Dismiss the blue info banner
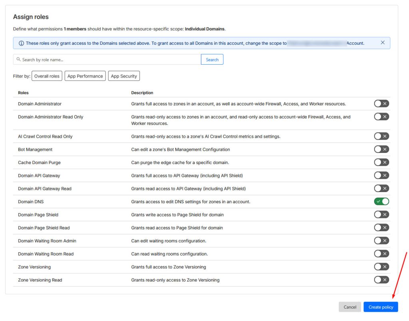Viewport: 409px width, 321px height. point(382,43)
